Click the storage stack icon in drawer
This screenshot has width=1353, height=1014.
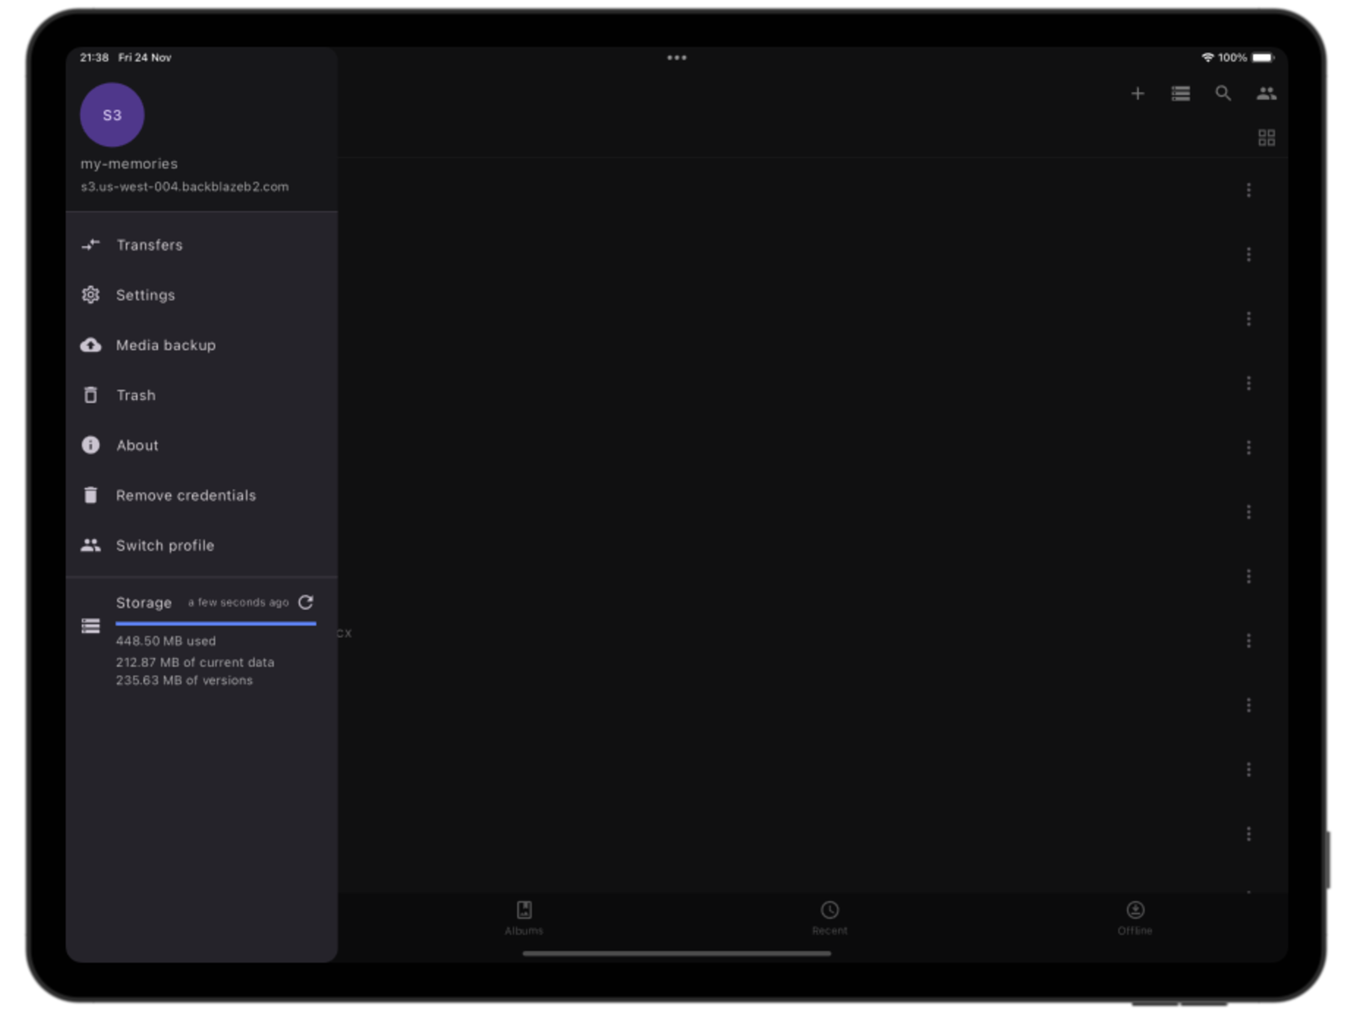[x=91, y=627]
